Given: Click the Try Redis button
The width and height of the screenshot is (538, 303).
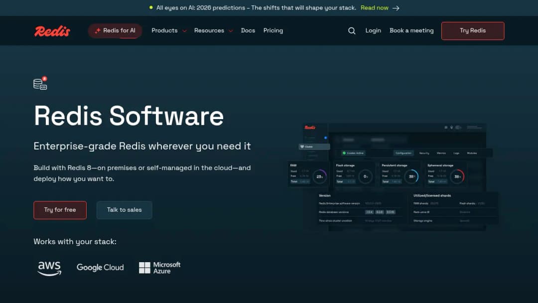Looking at the screenshot, I should click(473, 31).
